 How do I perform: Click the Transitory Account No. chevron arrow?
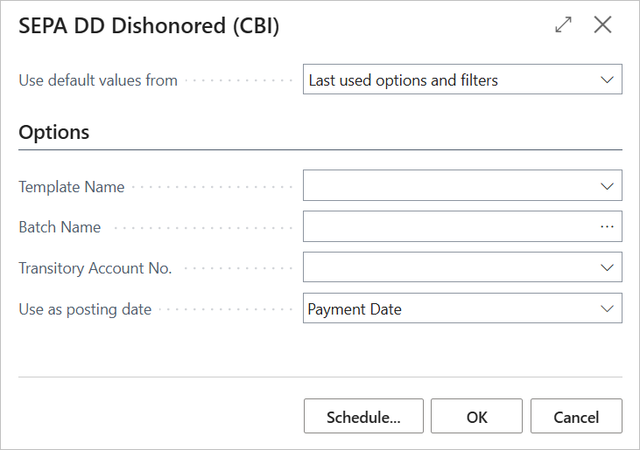(607, 267)
